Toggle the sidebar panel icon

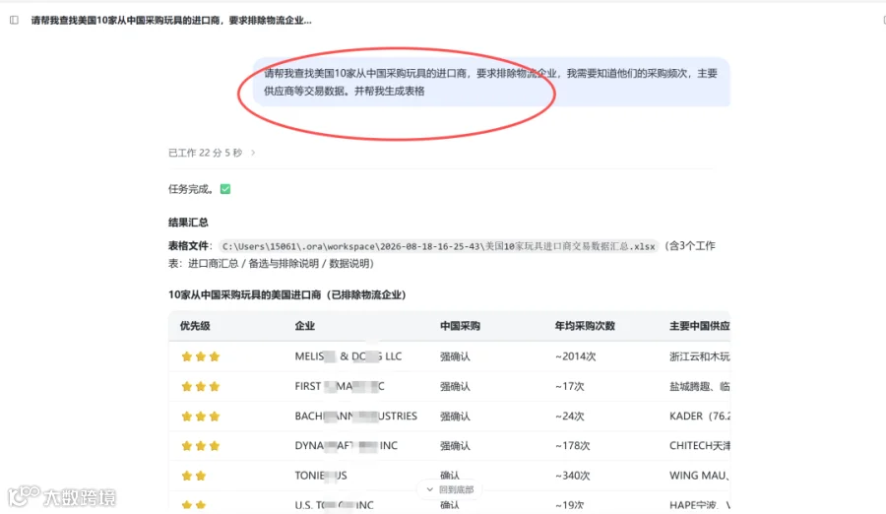(14, 21)
